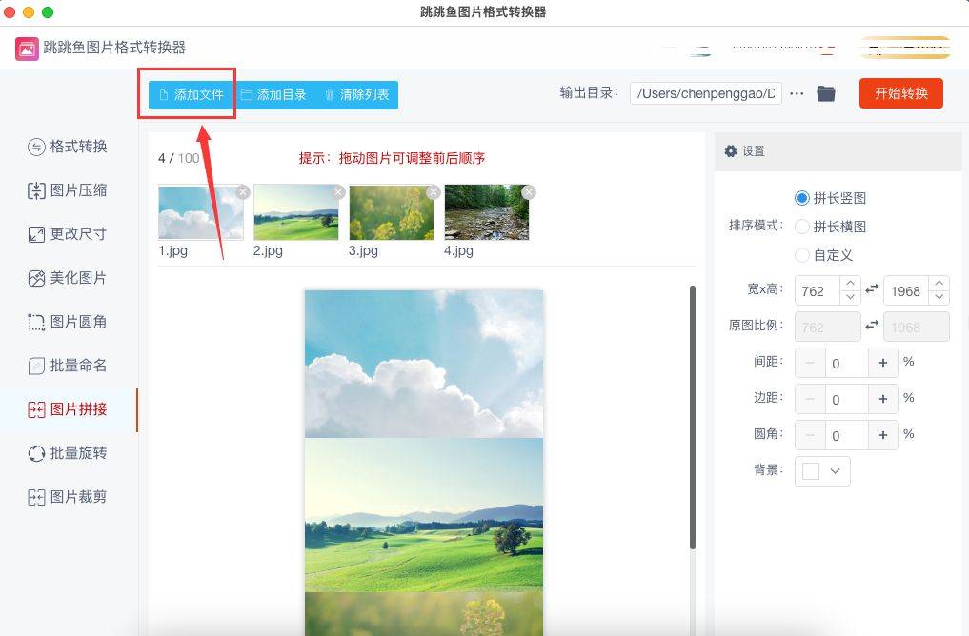Open 格式转换 in the sidebar
969x636 pixels.
coord(67,147)
